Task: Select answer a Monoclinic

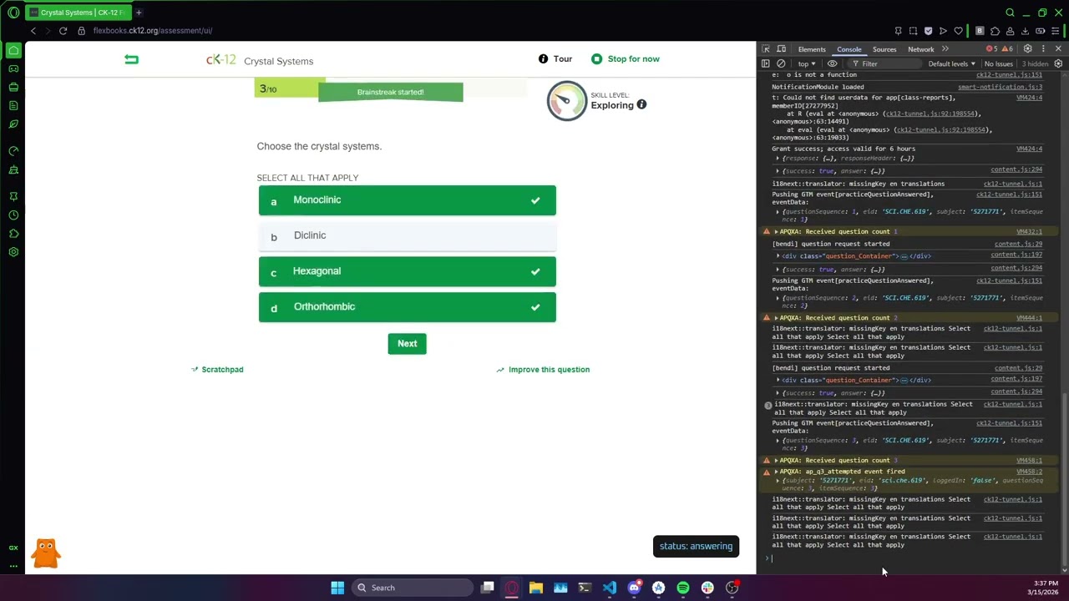Action: tap(407, 200)
